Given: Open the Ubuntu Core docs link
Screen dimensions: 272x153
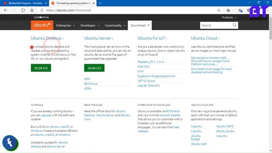Looking at the screenshot, I should click(x=108, y=117).
